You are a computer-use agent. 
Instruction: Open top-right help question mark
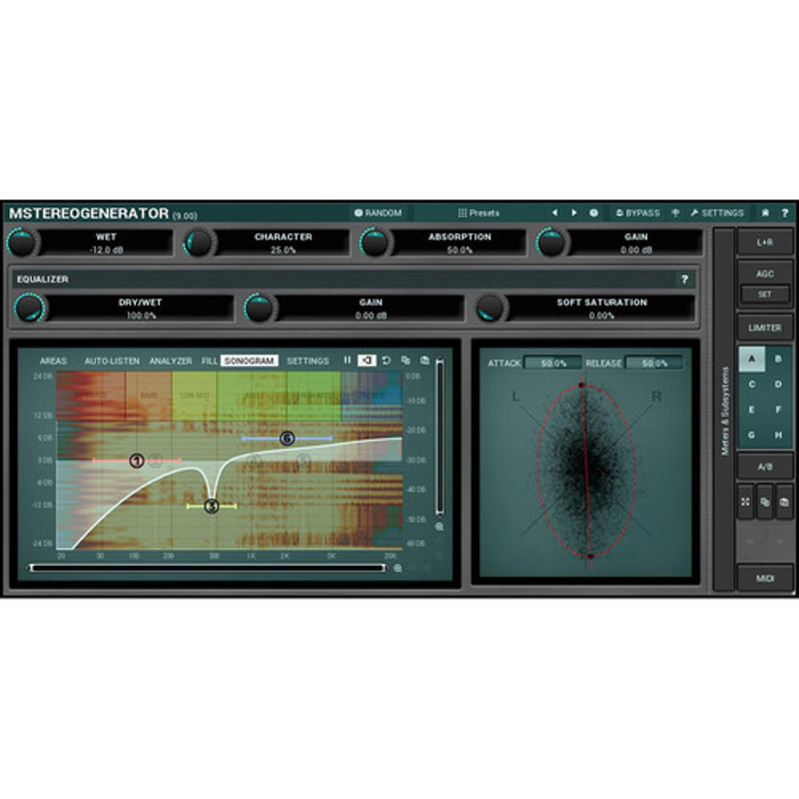tap(785, 213)
